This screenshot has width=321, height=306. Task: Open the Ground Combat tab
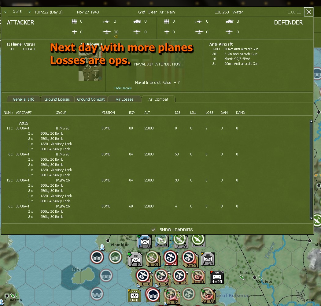pos(91,99)
